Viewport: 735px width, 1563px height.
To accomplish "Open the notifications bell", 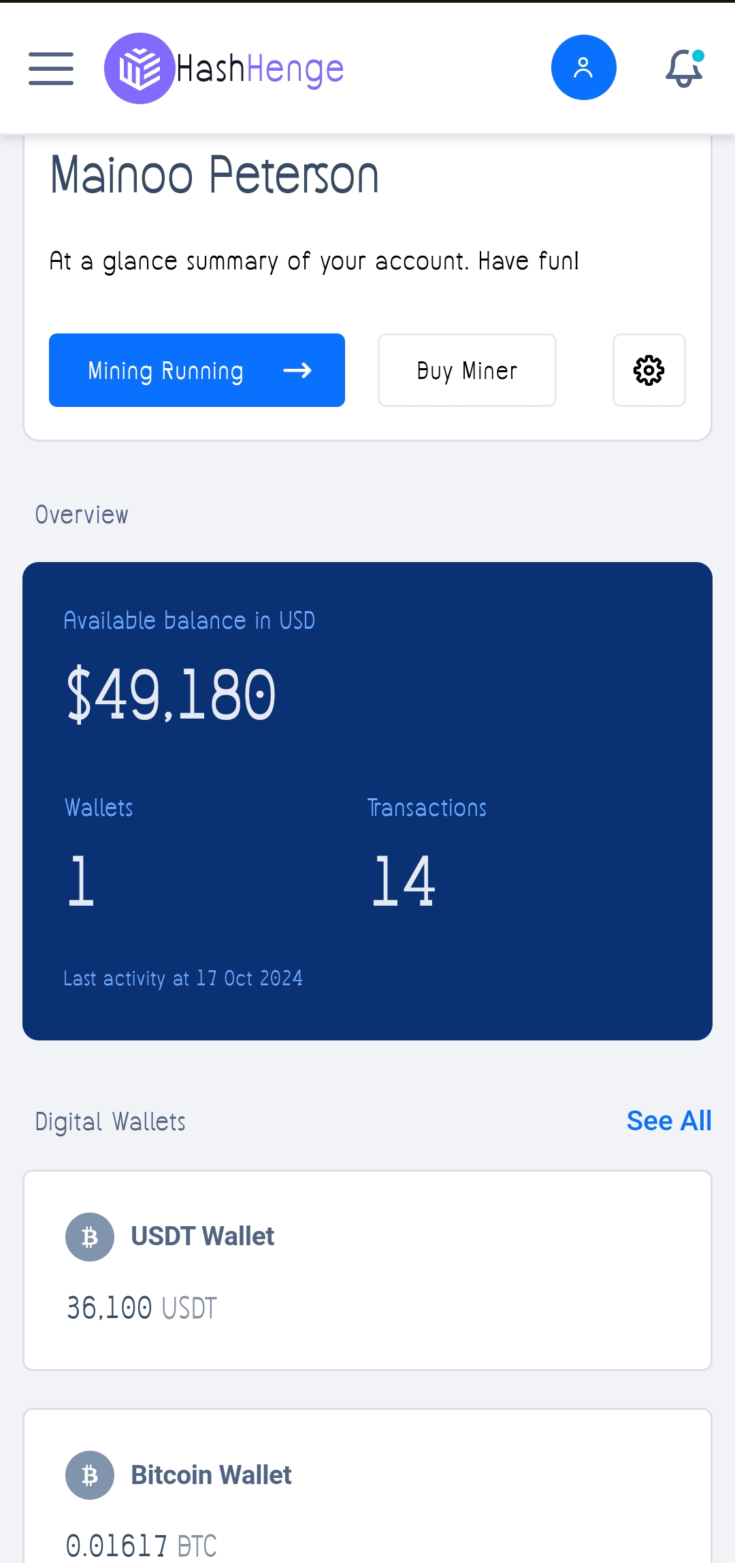I will point(684,68).
